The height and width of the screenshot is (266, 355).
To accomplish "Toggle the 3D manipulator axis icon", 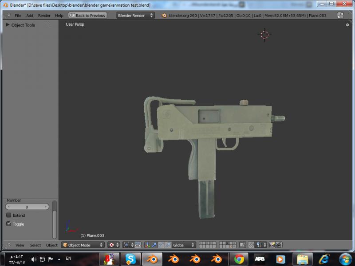I will coord(147,245).
